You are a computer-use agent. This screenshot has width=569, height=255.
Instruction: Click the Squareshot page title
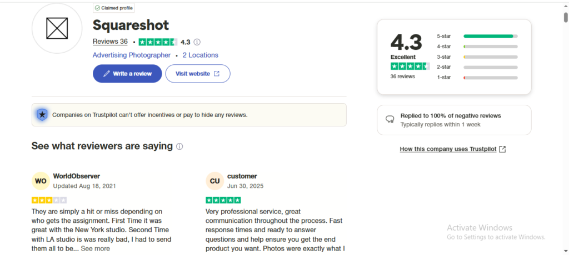pos(131,25)
